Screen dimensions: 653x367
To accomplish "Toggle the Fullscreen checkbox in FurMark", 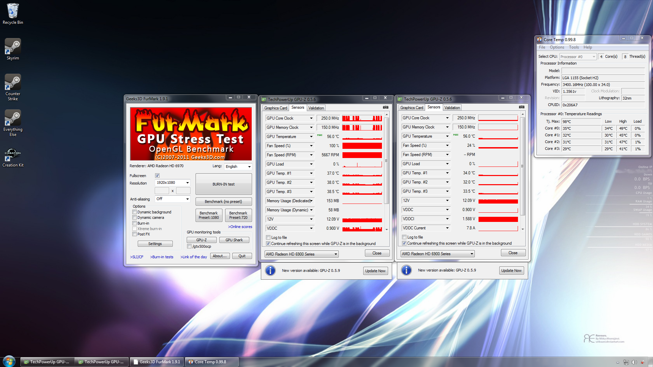I will pyautogui.click(x=157, y=176).
